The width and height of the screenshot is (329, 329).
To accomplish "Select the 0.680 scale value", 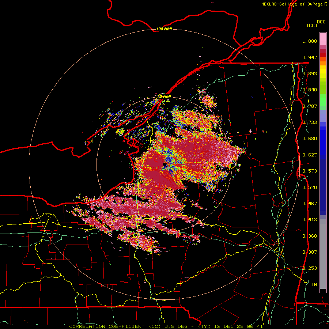I will (x=310, y=139).
